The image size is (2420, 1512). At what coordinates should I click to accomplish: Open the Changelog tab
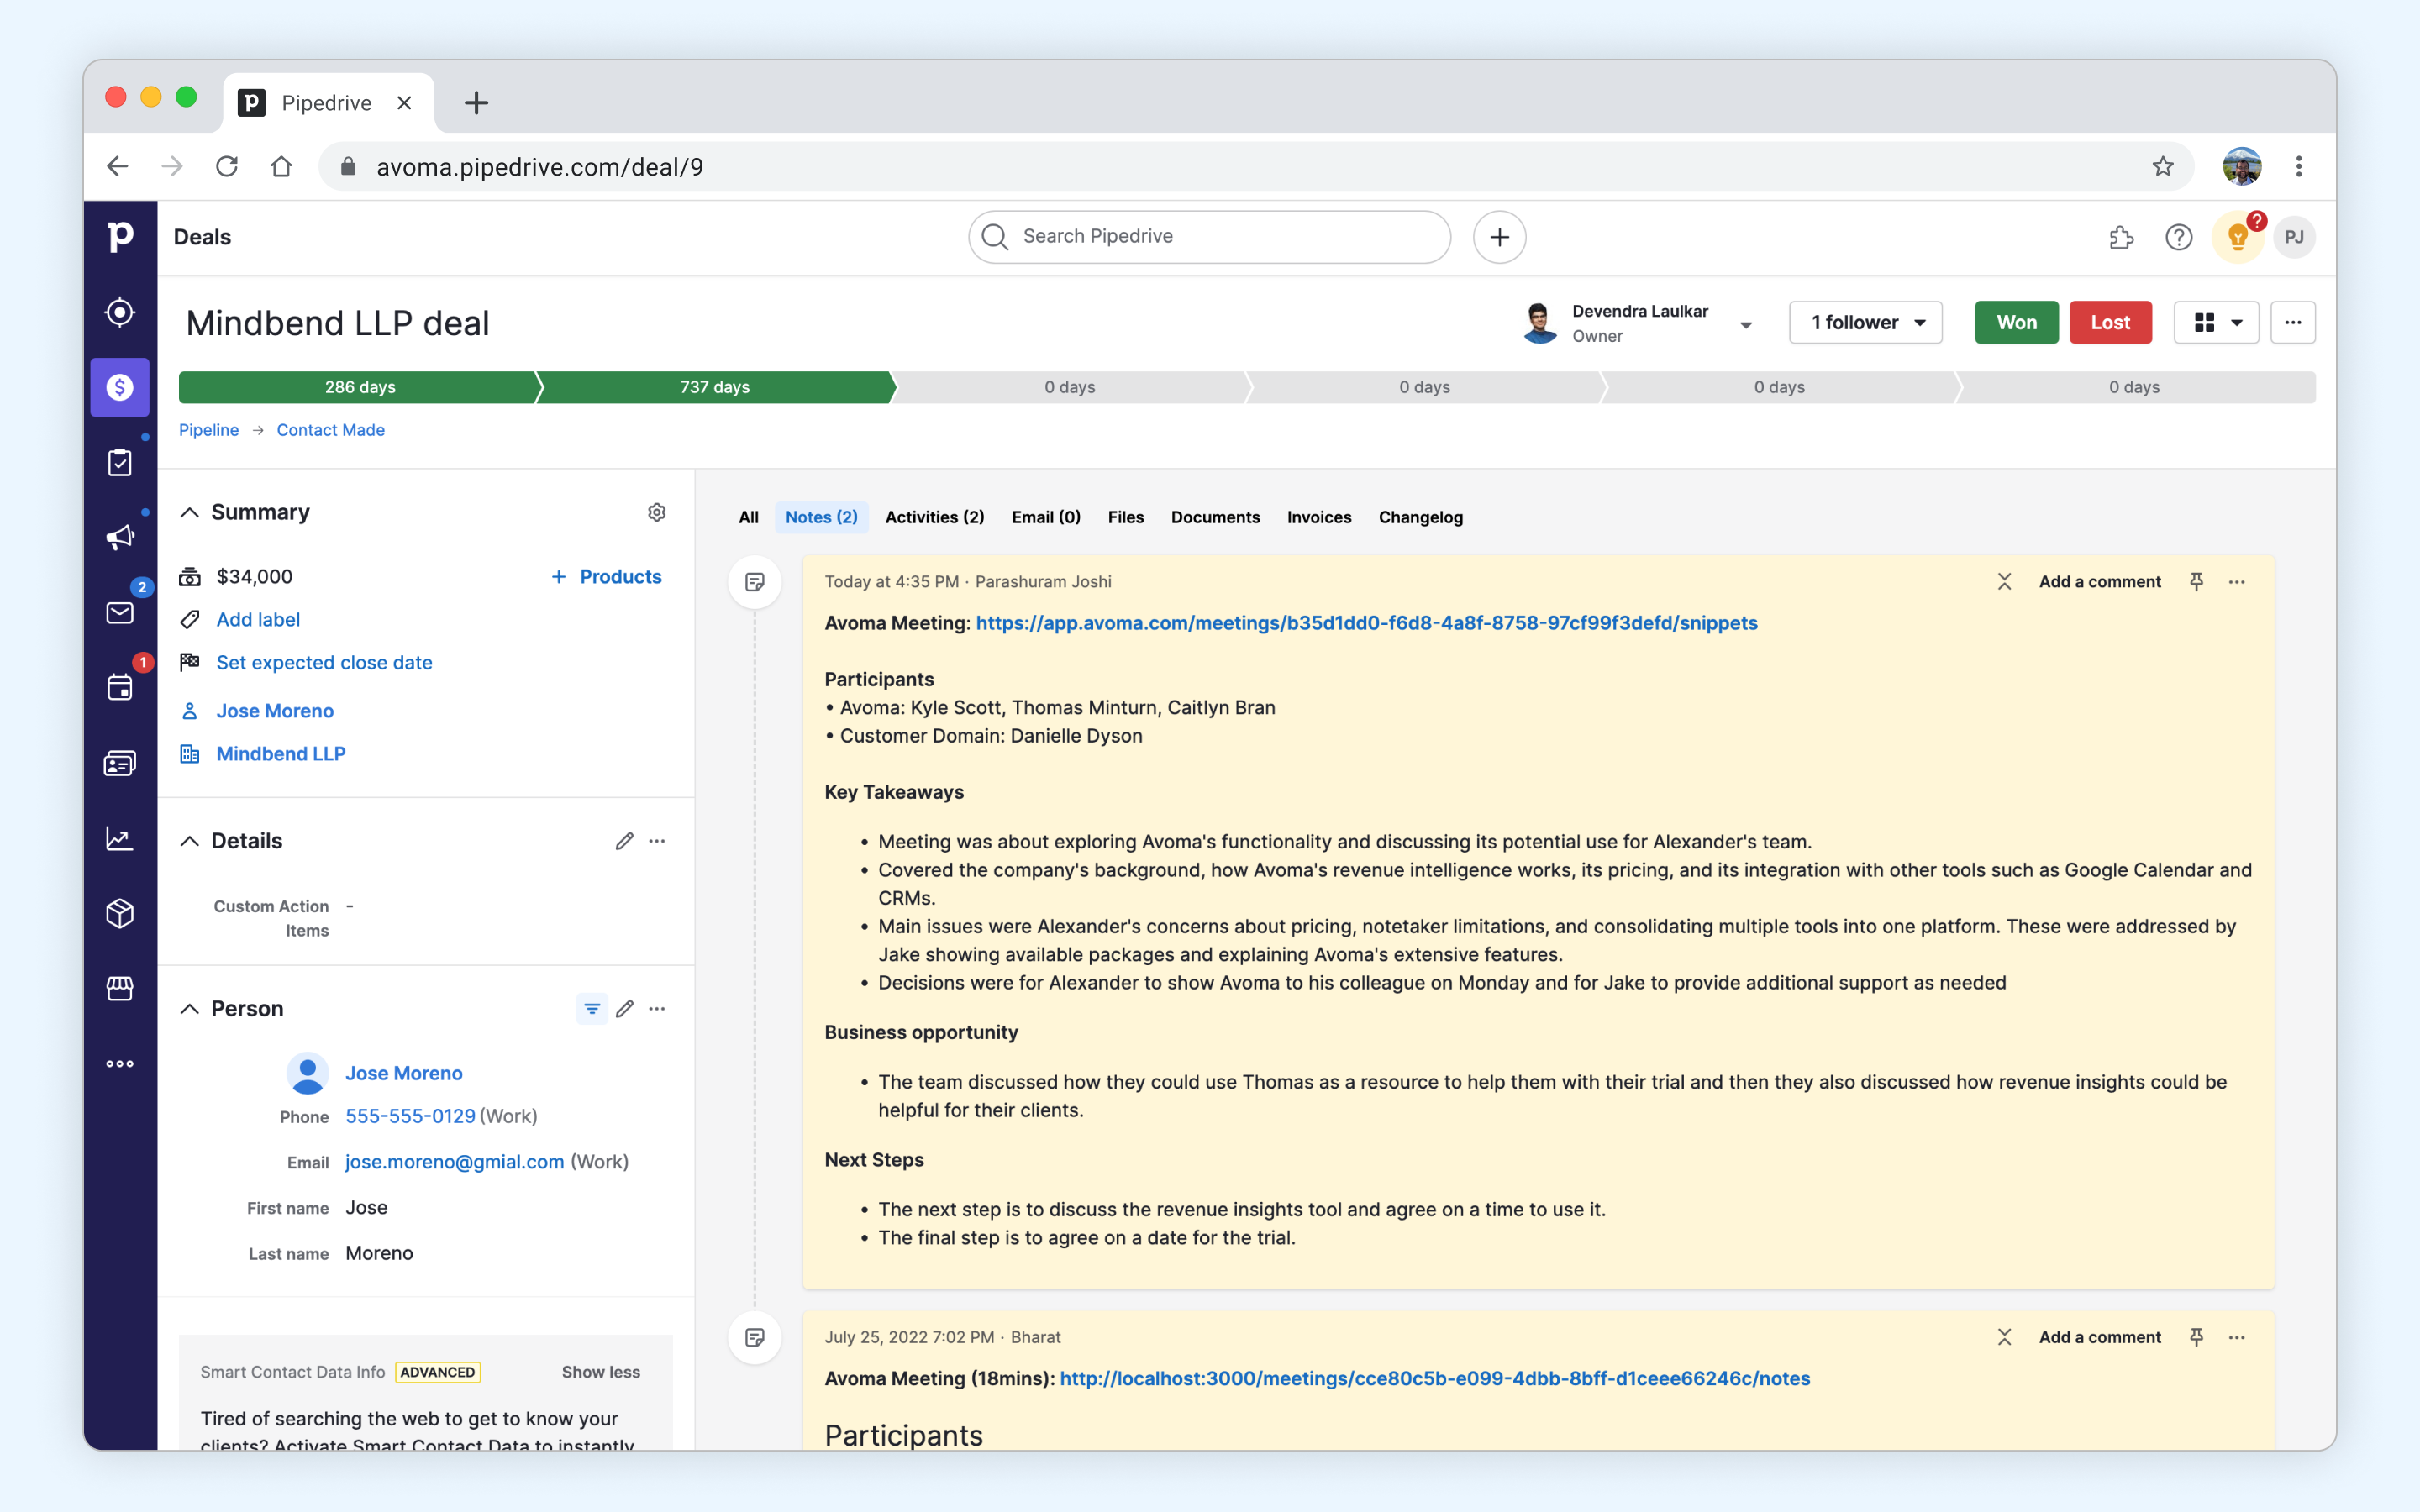tap(1420, 517)
